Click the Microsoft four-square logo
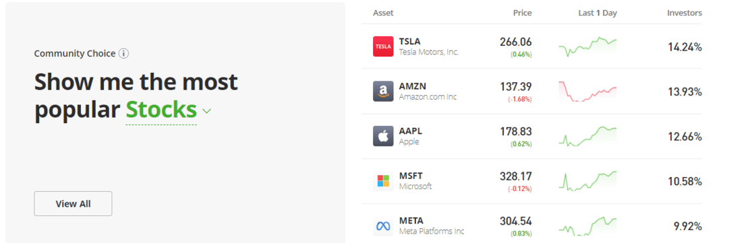731x243 pixels. 383,180
